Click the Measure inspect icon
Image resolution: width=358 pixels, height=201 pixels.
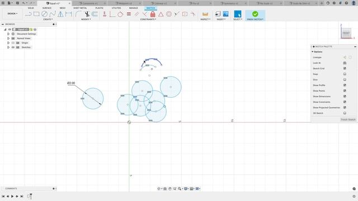point(205,14)
